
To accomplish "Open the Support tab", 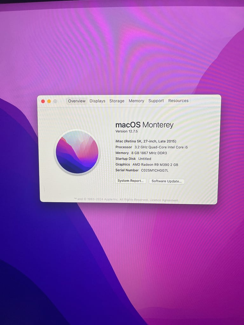I will (156, 101).
